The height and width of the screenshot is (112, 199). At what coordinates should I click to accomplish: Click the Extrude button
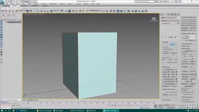pyautogui.click(x=165, y=72)
